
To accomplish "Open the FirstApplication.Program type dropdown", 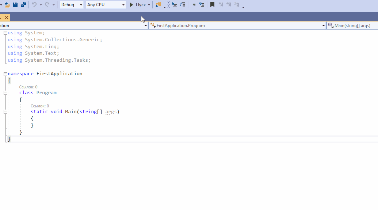I will pyautogui.click(x=237, y=26).
